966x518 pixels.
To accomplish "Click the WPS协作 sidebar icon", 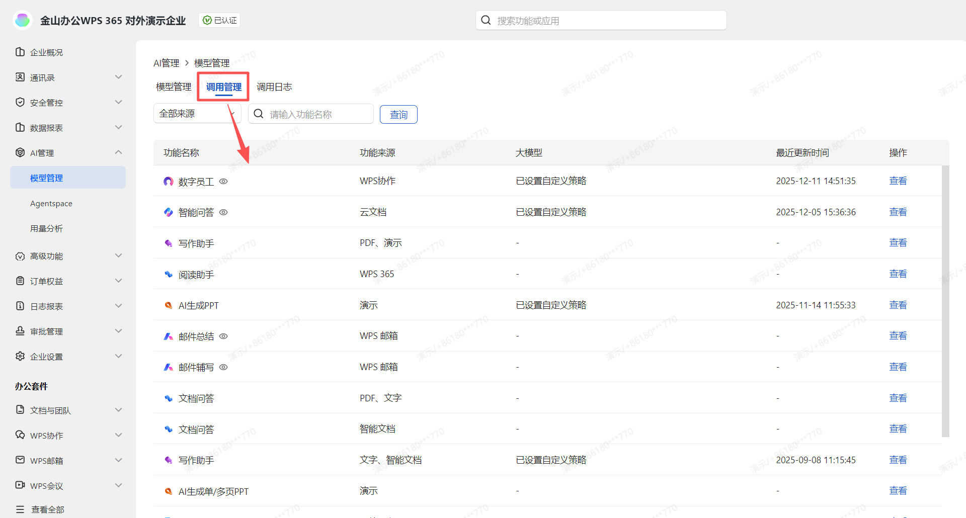I will pyautogui.click(x=20, y=435).
